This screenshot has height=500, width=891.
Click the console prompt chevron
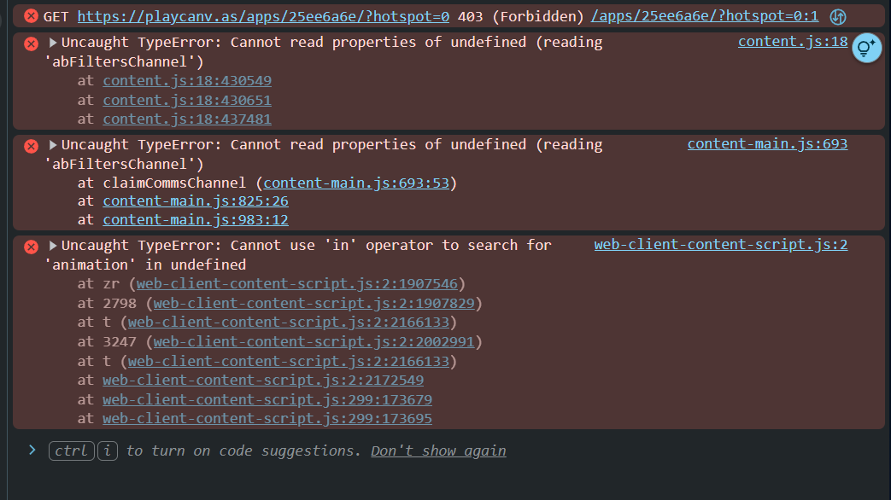click(32, 451)
